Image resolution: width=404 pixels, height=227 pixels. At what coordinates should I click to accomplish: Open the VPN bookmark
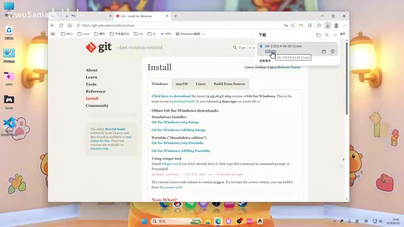click(x=165, y=33)
